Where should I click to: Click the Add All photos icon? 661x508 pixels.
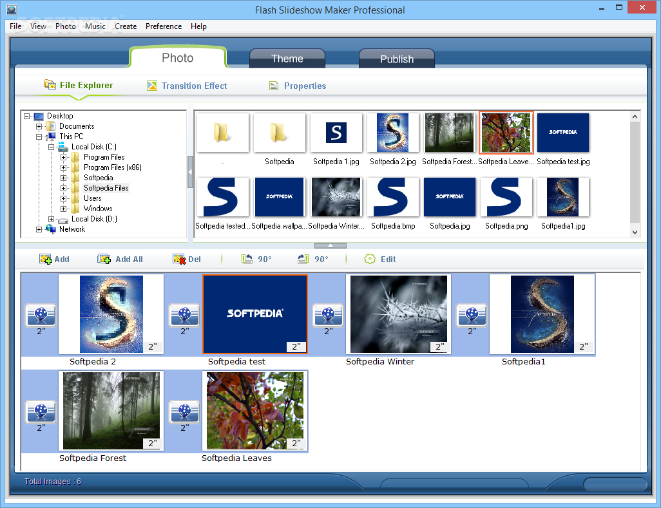104,259
